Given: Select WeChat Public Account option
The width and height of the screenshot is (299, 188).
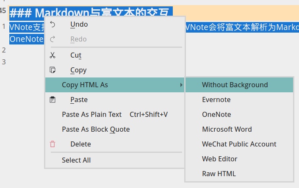Looking at the screenshot, I should (239, 144).
